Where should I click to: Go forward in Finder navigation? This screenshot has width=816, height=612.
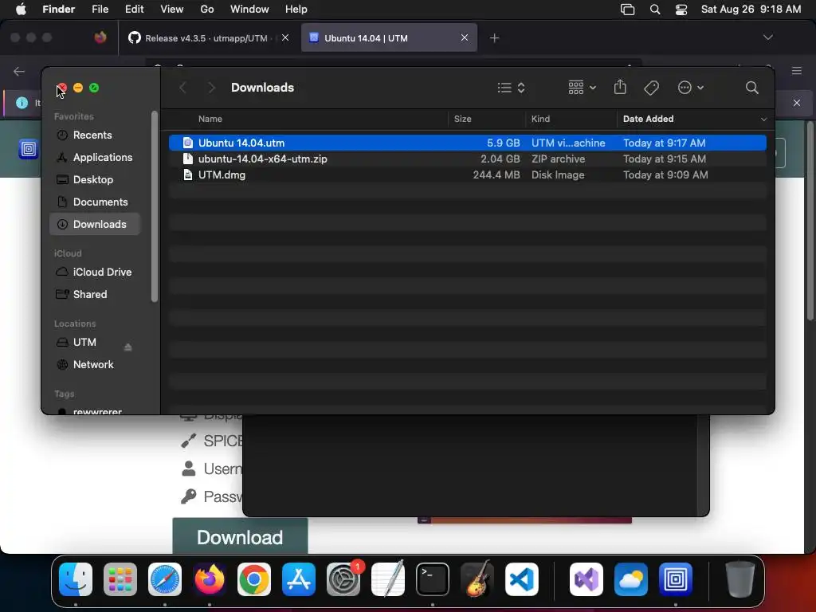[x=210, y=88]
